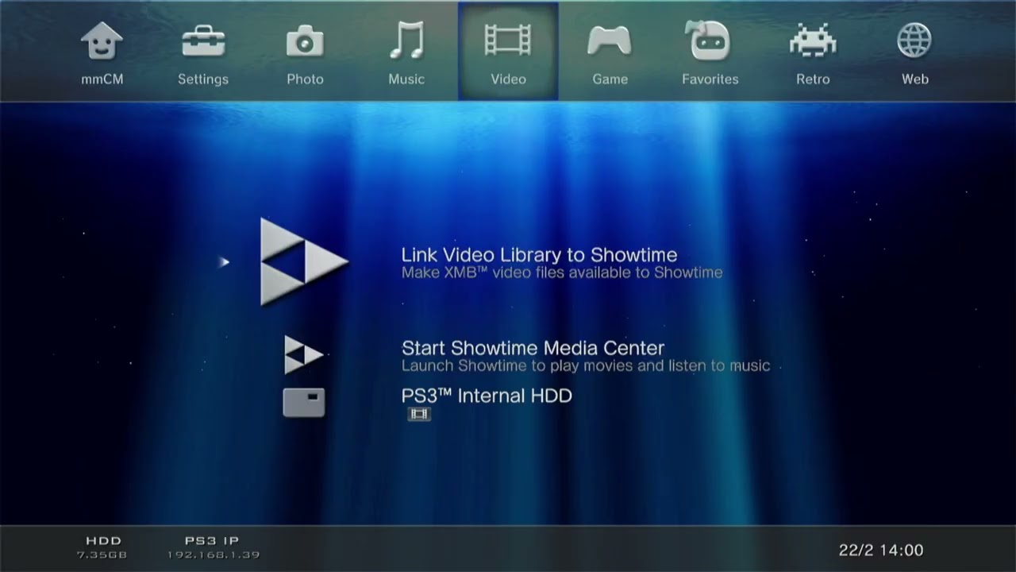Switch to the Favorites column label
The height and width of the screenshot is (572, 1016).
710,79
